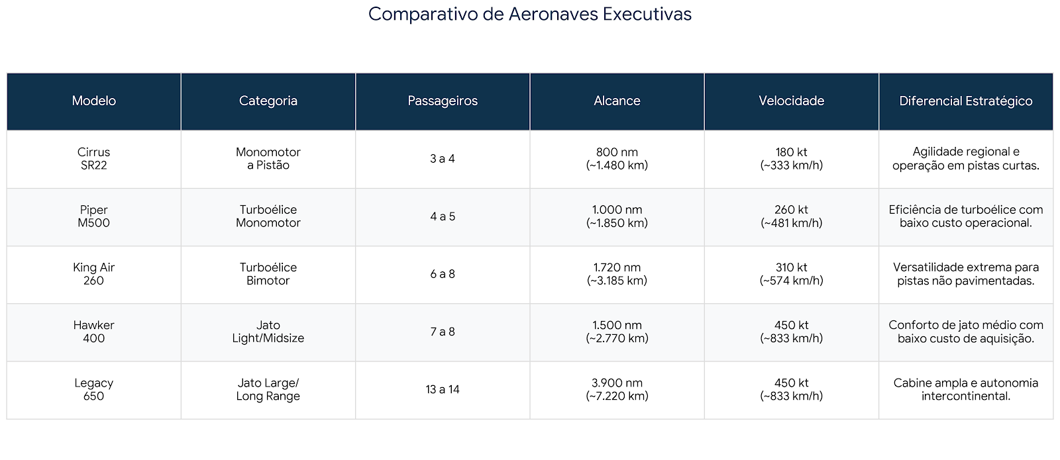
Task: Select the 13 a 14 passengers cell
Action: point(443,389)
